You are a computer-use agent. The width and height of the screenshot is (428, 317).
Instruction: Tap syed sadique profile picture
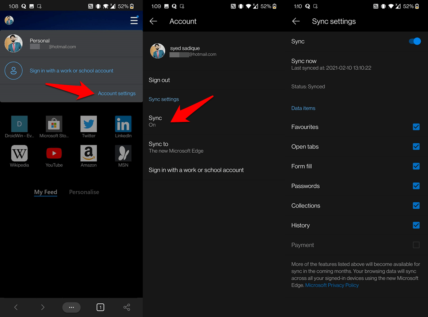pyautogui.click(x=158, y=51)
